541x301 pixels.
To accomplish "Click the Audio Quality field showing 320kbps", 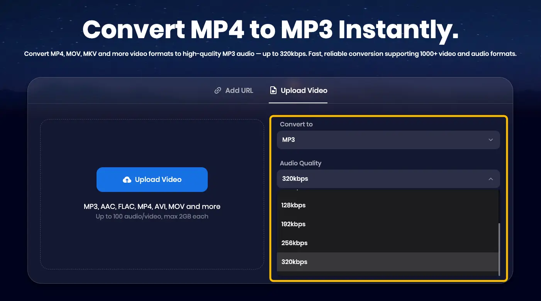I will tap(388, 179).
